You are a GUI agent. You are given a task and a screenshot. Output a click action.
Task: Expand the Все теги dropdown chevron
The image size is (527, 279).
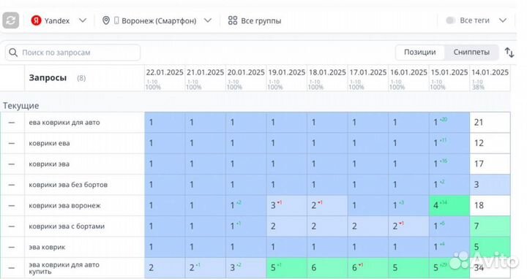[503, 20]
